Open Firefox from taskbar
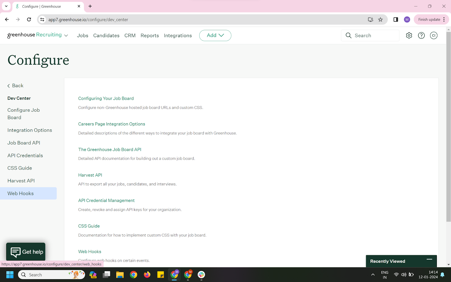This screenshot has width=451, height=282. click(147, 275)
